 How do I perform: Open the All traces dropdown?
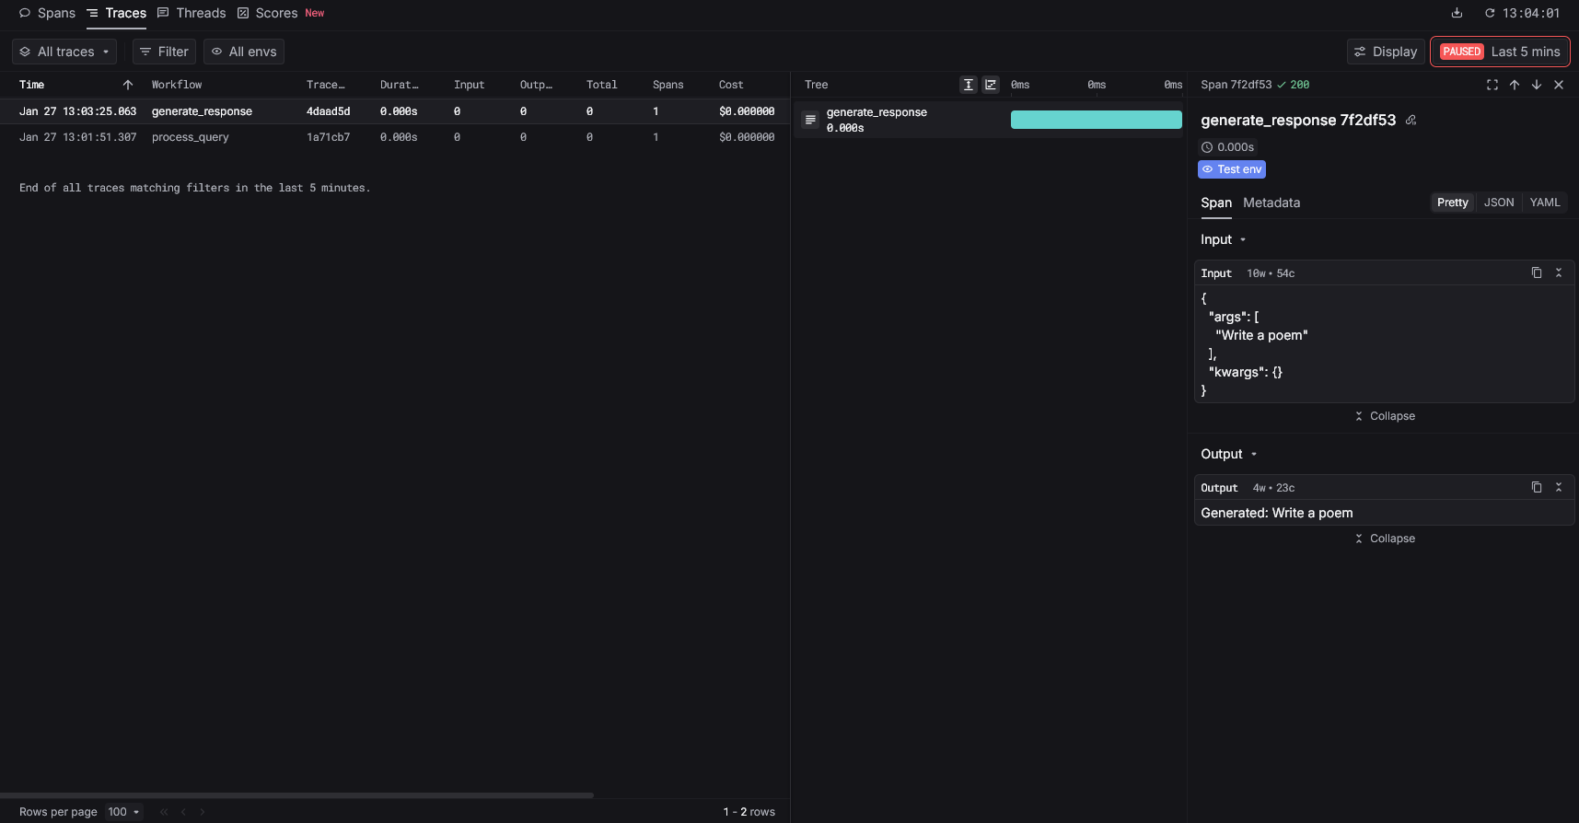(64, 52)
